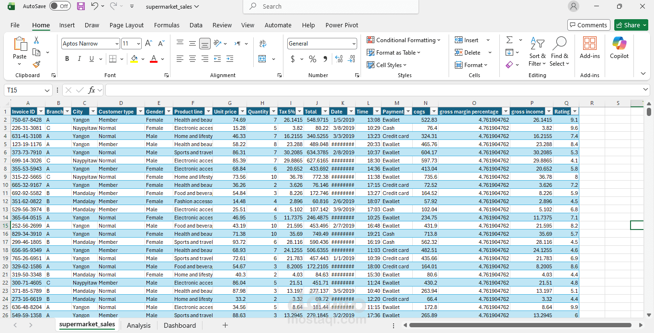Screen dimensions: 654x333
Task: Apply Italic formatting
Action: pyautogui.click(x=79, y=58)
